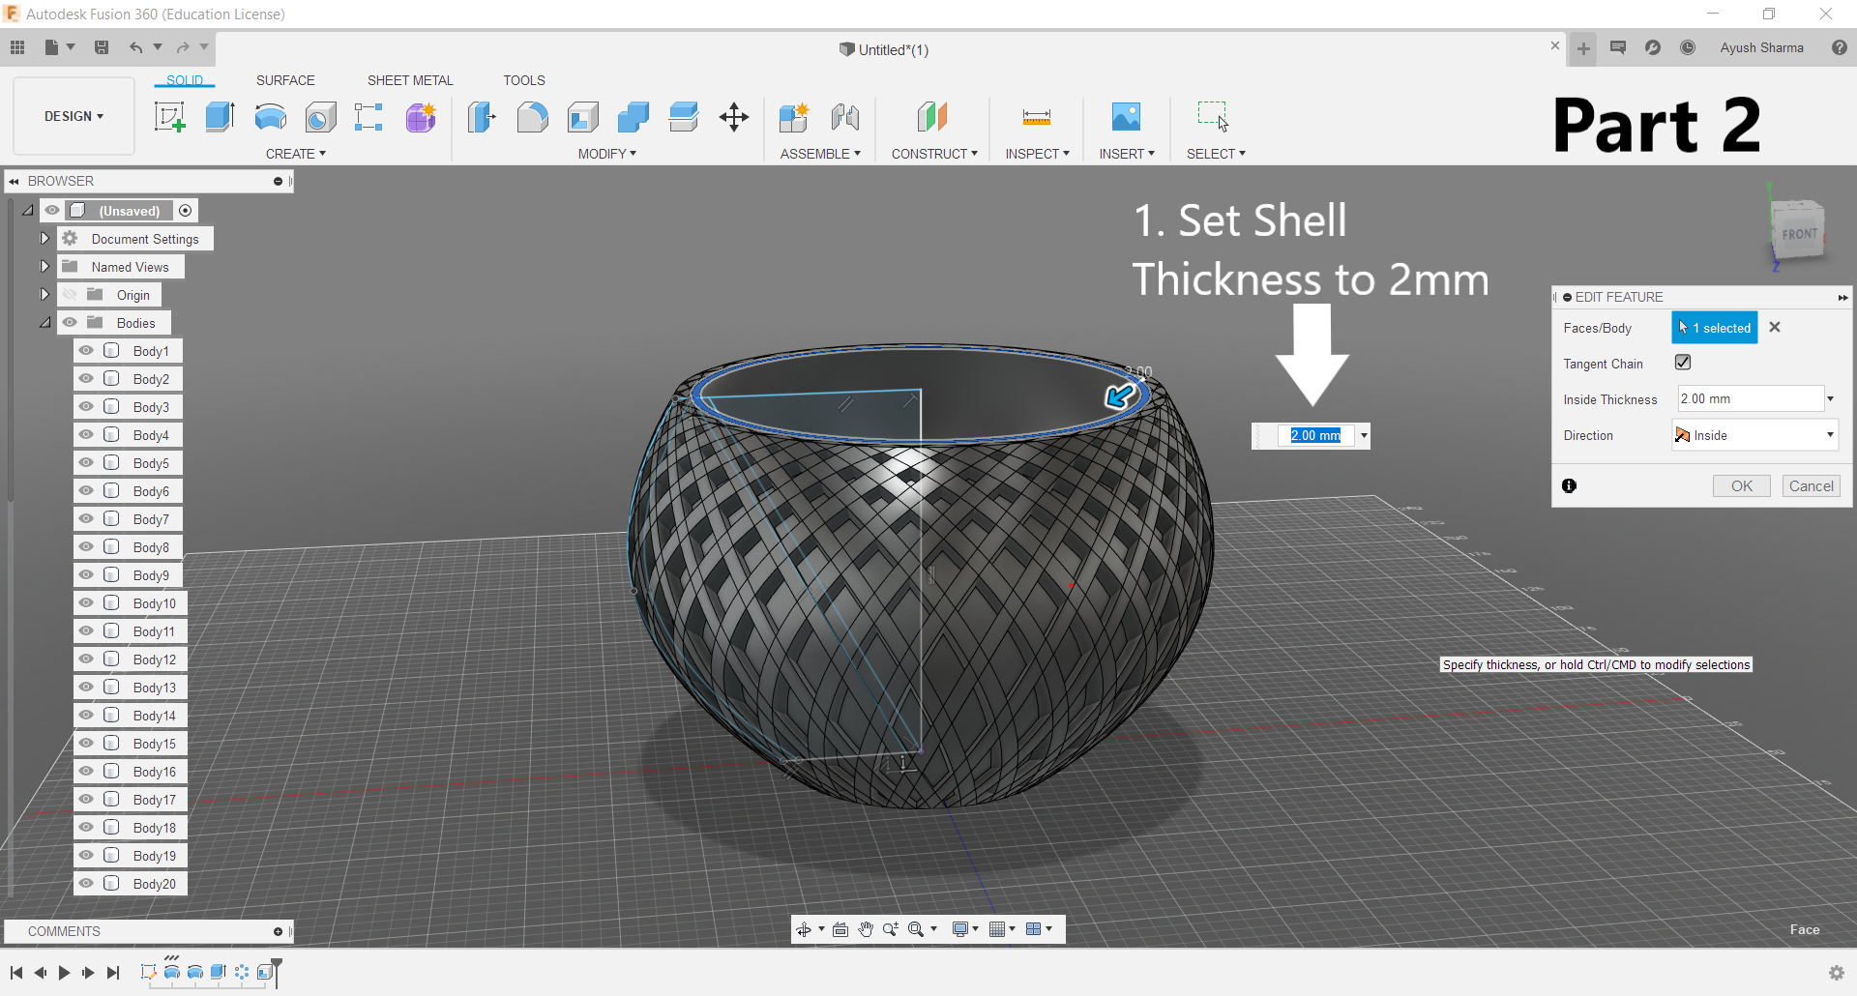Viewport: 1857px width, 996px height.
Task: Expand the Origin folder node
Action: click(44, 295)
